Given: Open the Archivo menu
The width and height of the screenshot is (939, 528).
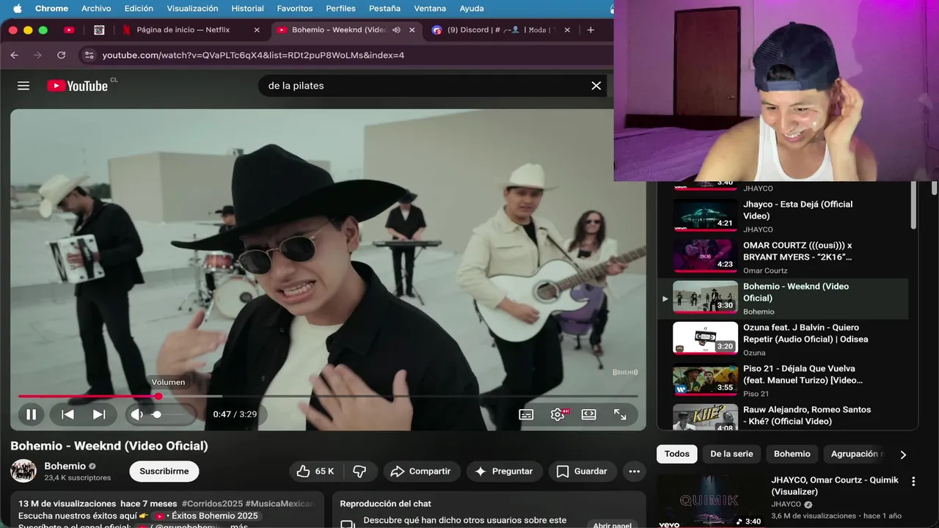Looking at the screenshot, I should (96, 9).
